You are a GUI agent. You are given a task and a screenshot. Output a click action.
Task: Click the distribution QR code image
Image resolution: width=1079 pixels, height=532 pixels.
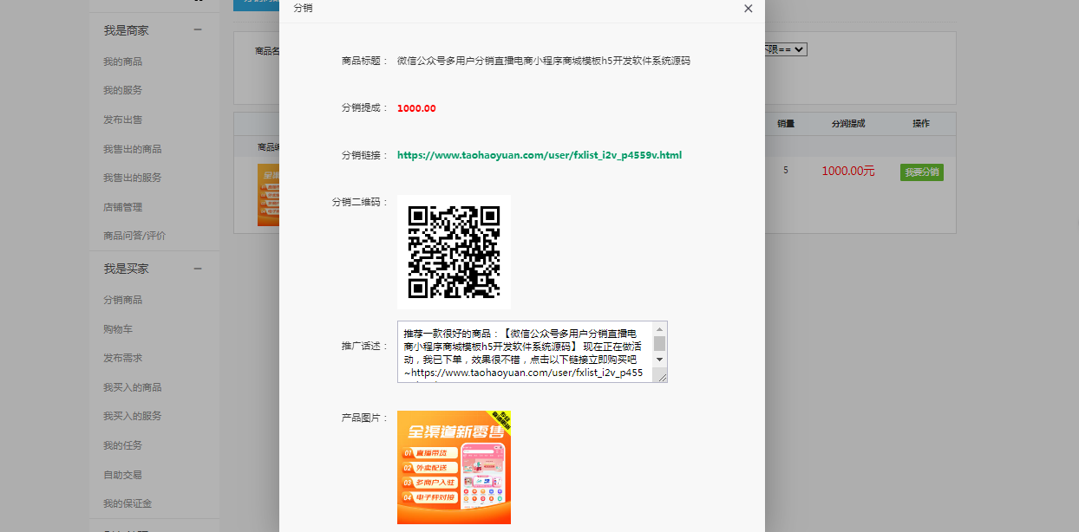coord(454,252)
